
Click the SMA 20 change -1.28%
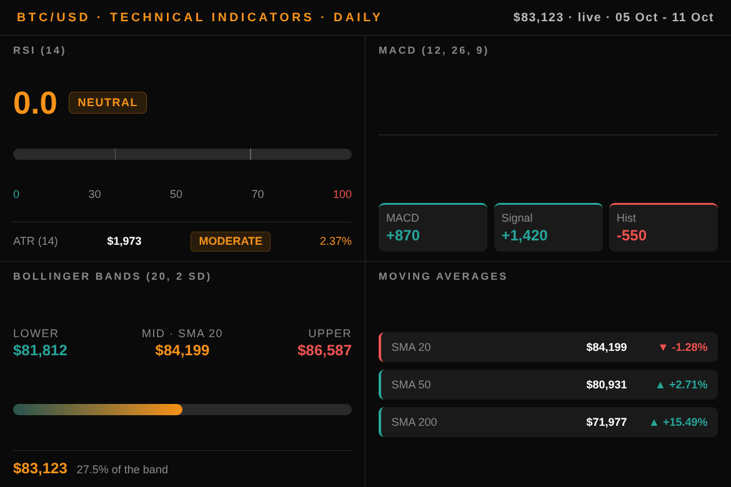690,347
